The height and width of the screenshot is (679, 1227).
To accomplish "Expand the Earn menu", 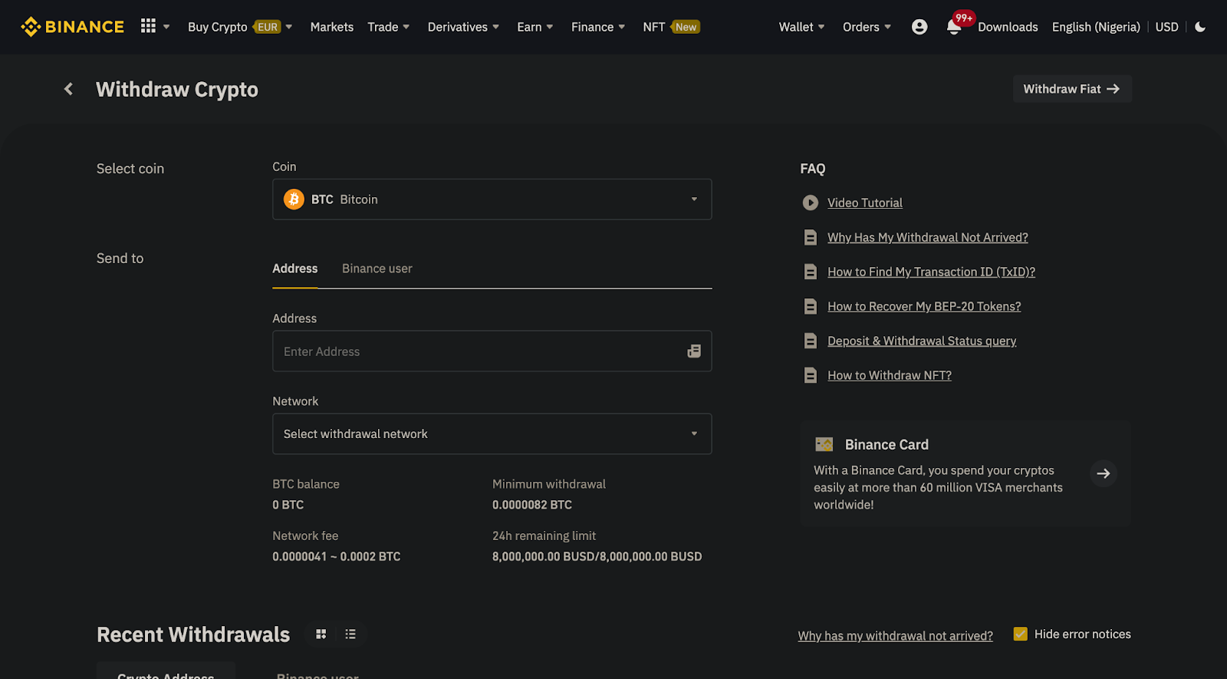I will pos(535,27).
